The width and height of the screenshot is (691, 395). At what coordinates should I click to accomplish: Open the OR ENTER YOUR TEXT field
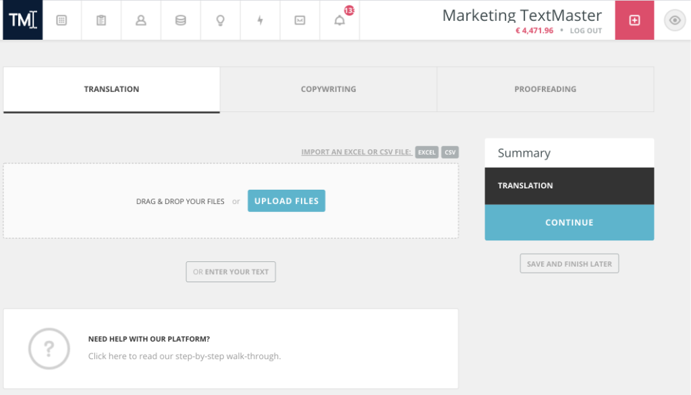tap(230, 271)
